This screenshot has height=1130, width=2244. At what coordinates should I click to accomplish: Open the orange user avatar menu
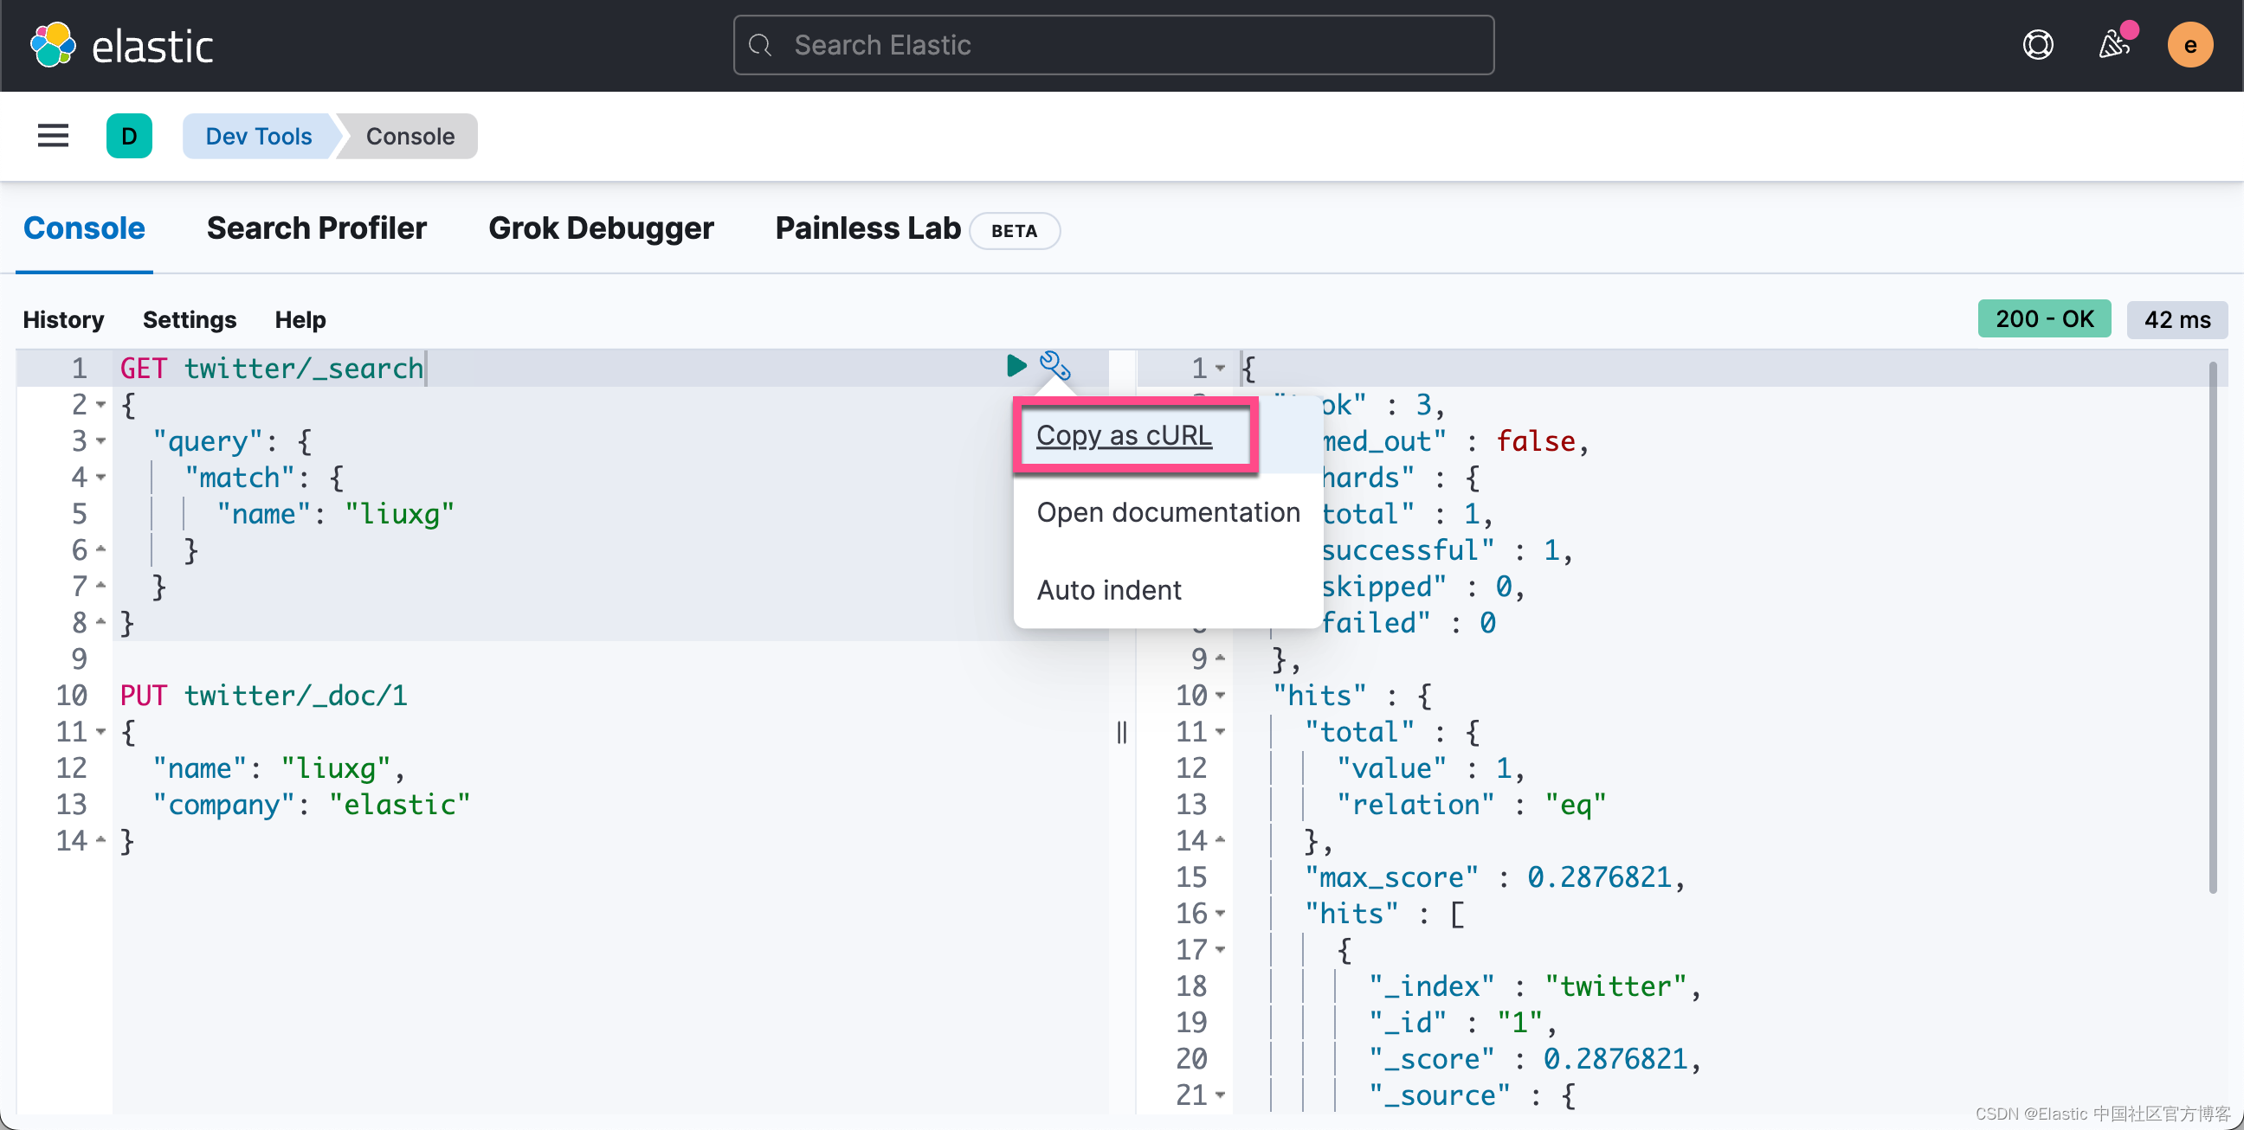[2189, 45]
